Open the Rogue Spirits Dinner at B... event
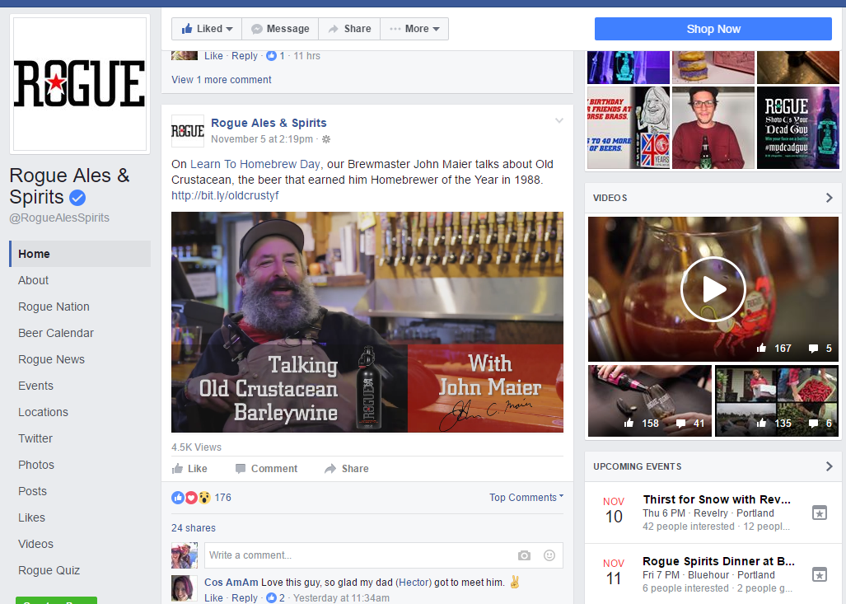The width and height of the screenshot is (846, 604). pos(718,561)
